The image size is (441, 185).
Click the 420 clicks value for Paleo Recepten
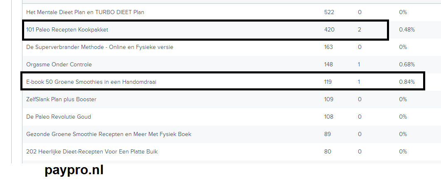tap(329, 30)
